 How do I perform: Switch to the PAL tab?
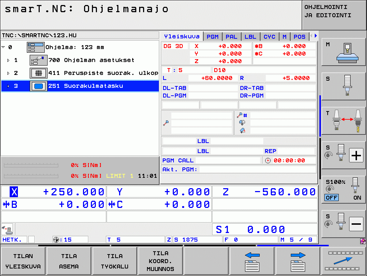click(231, 37)
